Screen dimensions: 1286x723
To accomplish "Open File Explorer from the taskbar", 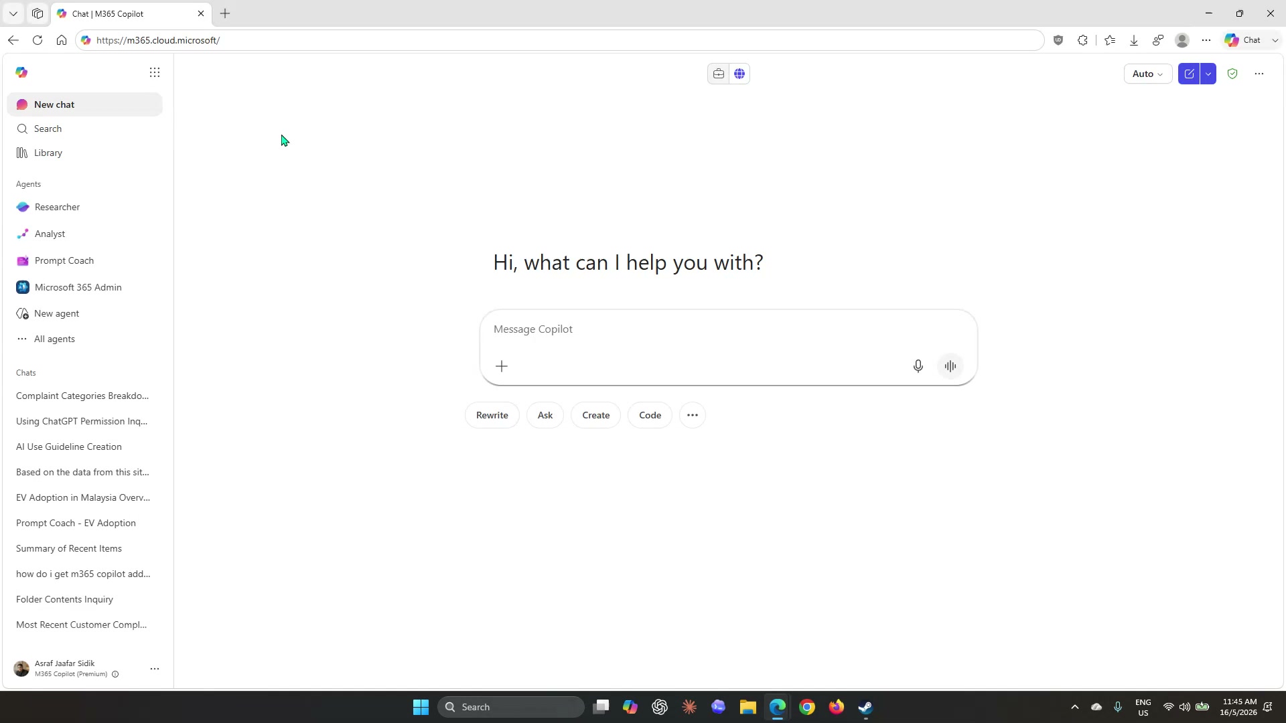I will (x=748, y=707).
